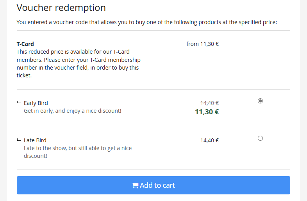Click the 'You entered a voucher code' intro text
Image resolution: width=307 pixels, height=201 pixels.
(146, 22)
